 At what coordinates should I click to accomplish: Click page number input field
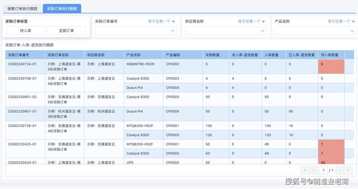pyautogui.click(x=324, y=170)
